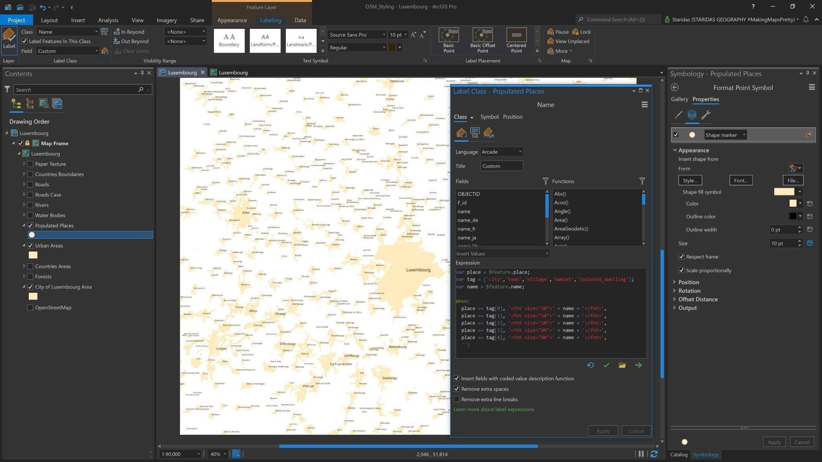Screen dimensions: 822x462
Task: Click the Outline color black swatch
Action: click(793, 216)
